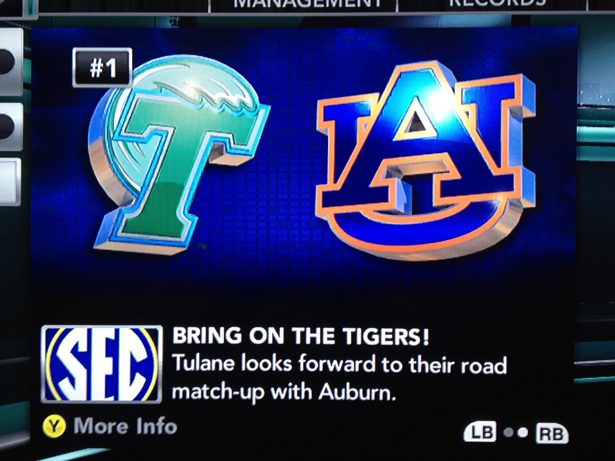
Task: Click the Bring On The Tigers headline
Action: [x=301, y=336]
